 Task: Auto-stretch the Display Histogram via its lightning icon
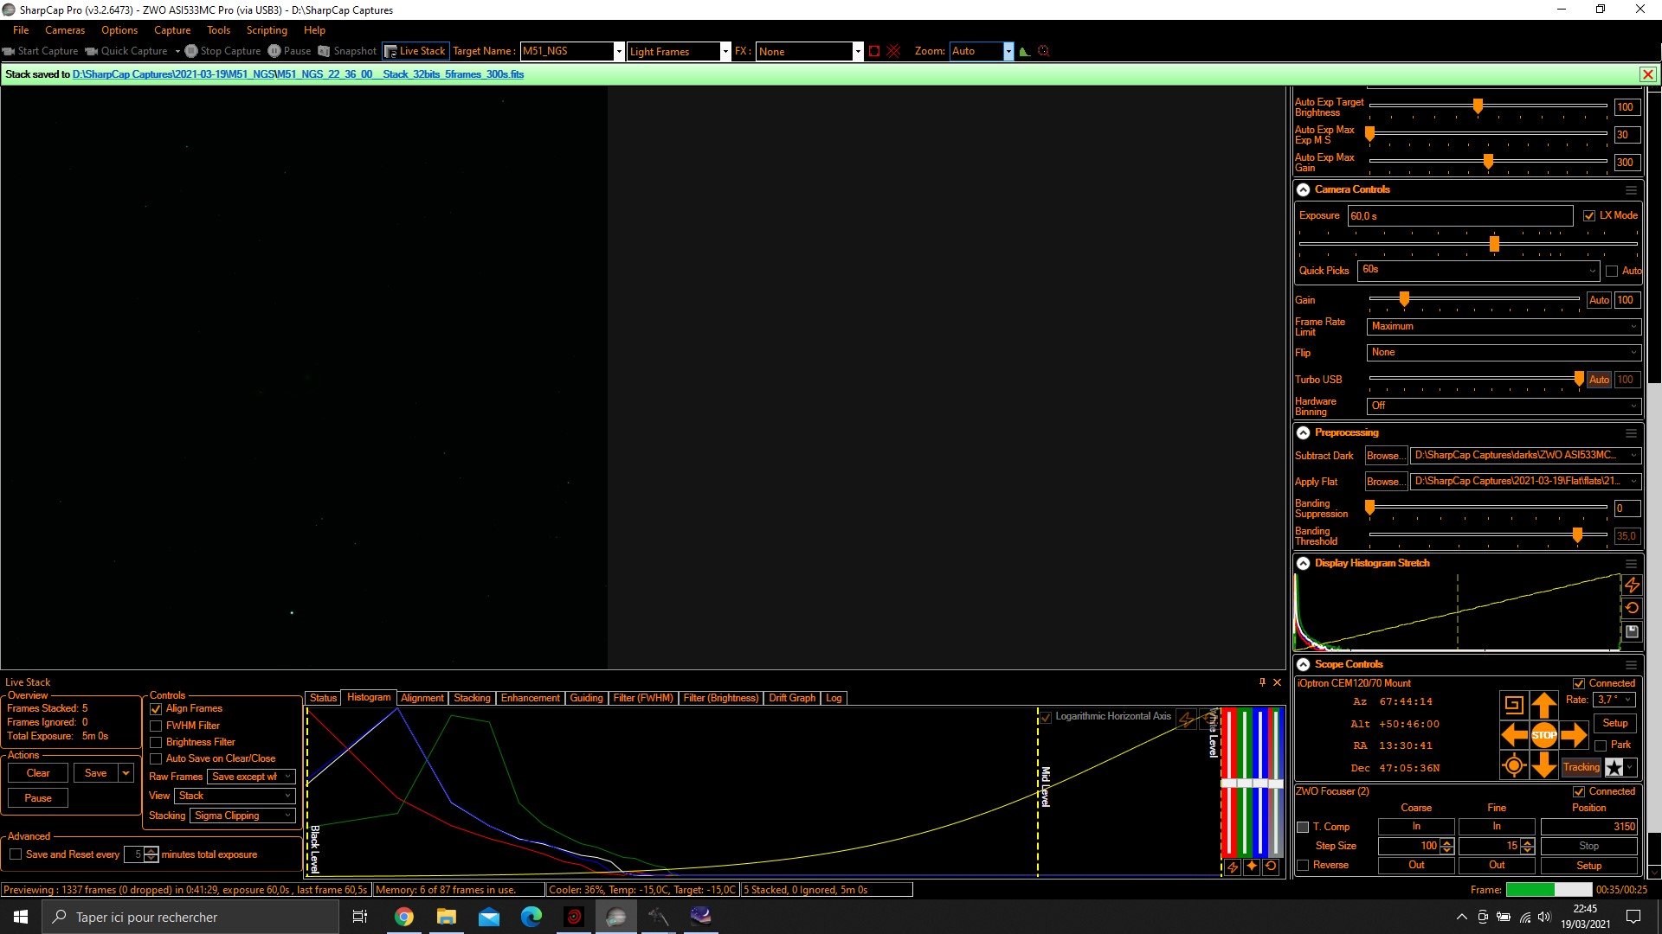pos(1632,585)
